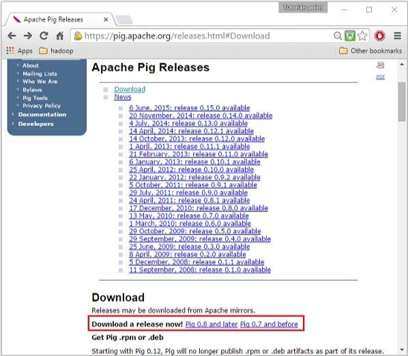This screenshot has width=408, height=356.
Task: Open 5 December, 2008 release 0.1.1 link
Action: (196, 262)
